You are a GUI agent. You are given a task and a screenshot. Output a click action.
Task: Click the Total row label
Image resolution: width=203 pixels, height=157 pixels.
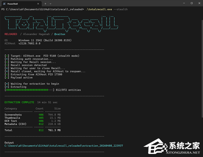8,130
